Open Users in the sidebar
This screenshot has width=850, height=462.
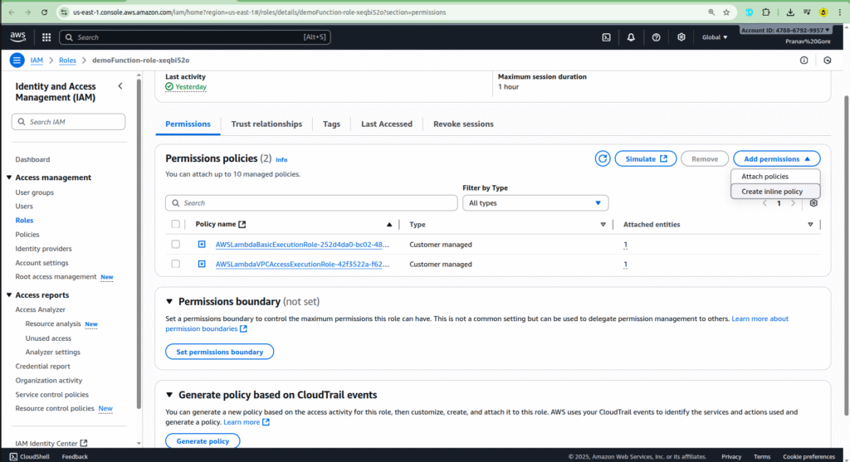(x=24, y=207)
